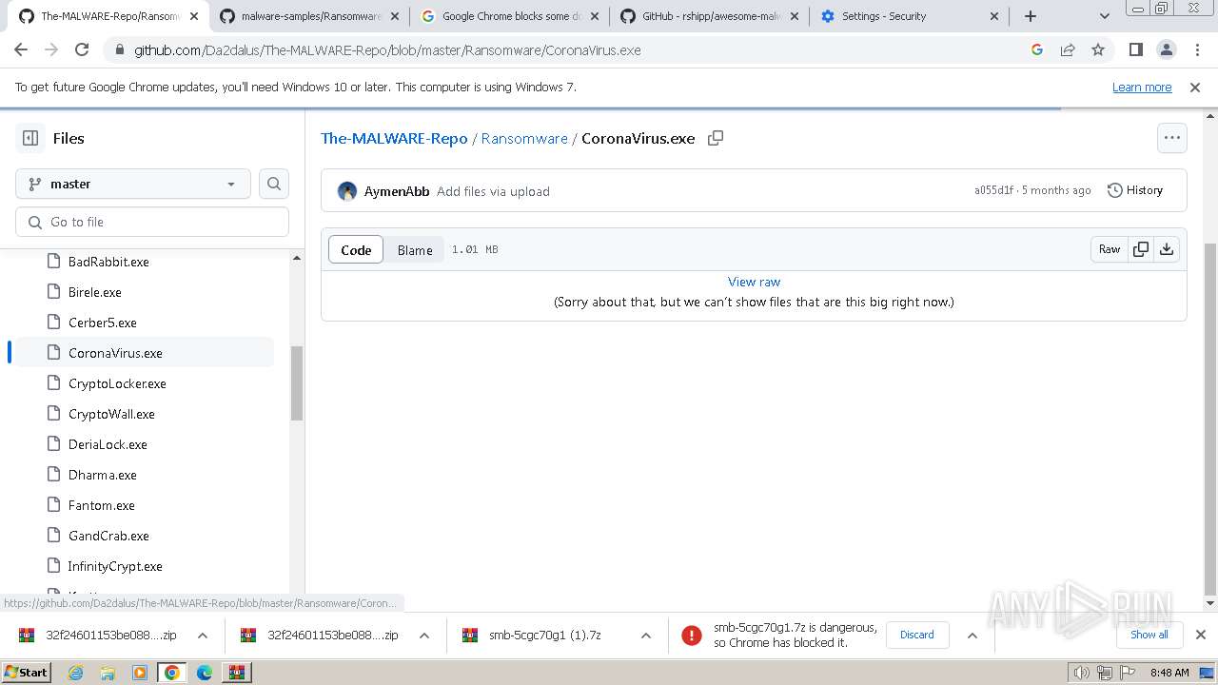
Task: Select the Blame view tab
Action: 415,249
